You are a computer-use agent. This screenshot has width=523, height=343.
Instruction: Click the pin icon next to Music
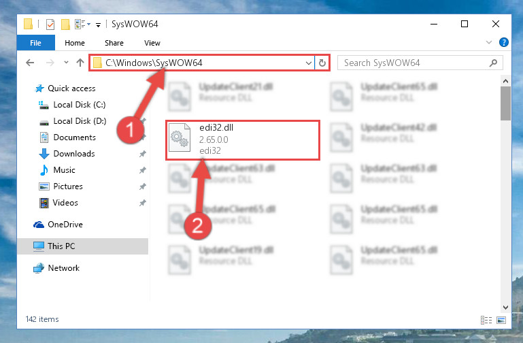pyautogui.click(x=142, y=170)
